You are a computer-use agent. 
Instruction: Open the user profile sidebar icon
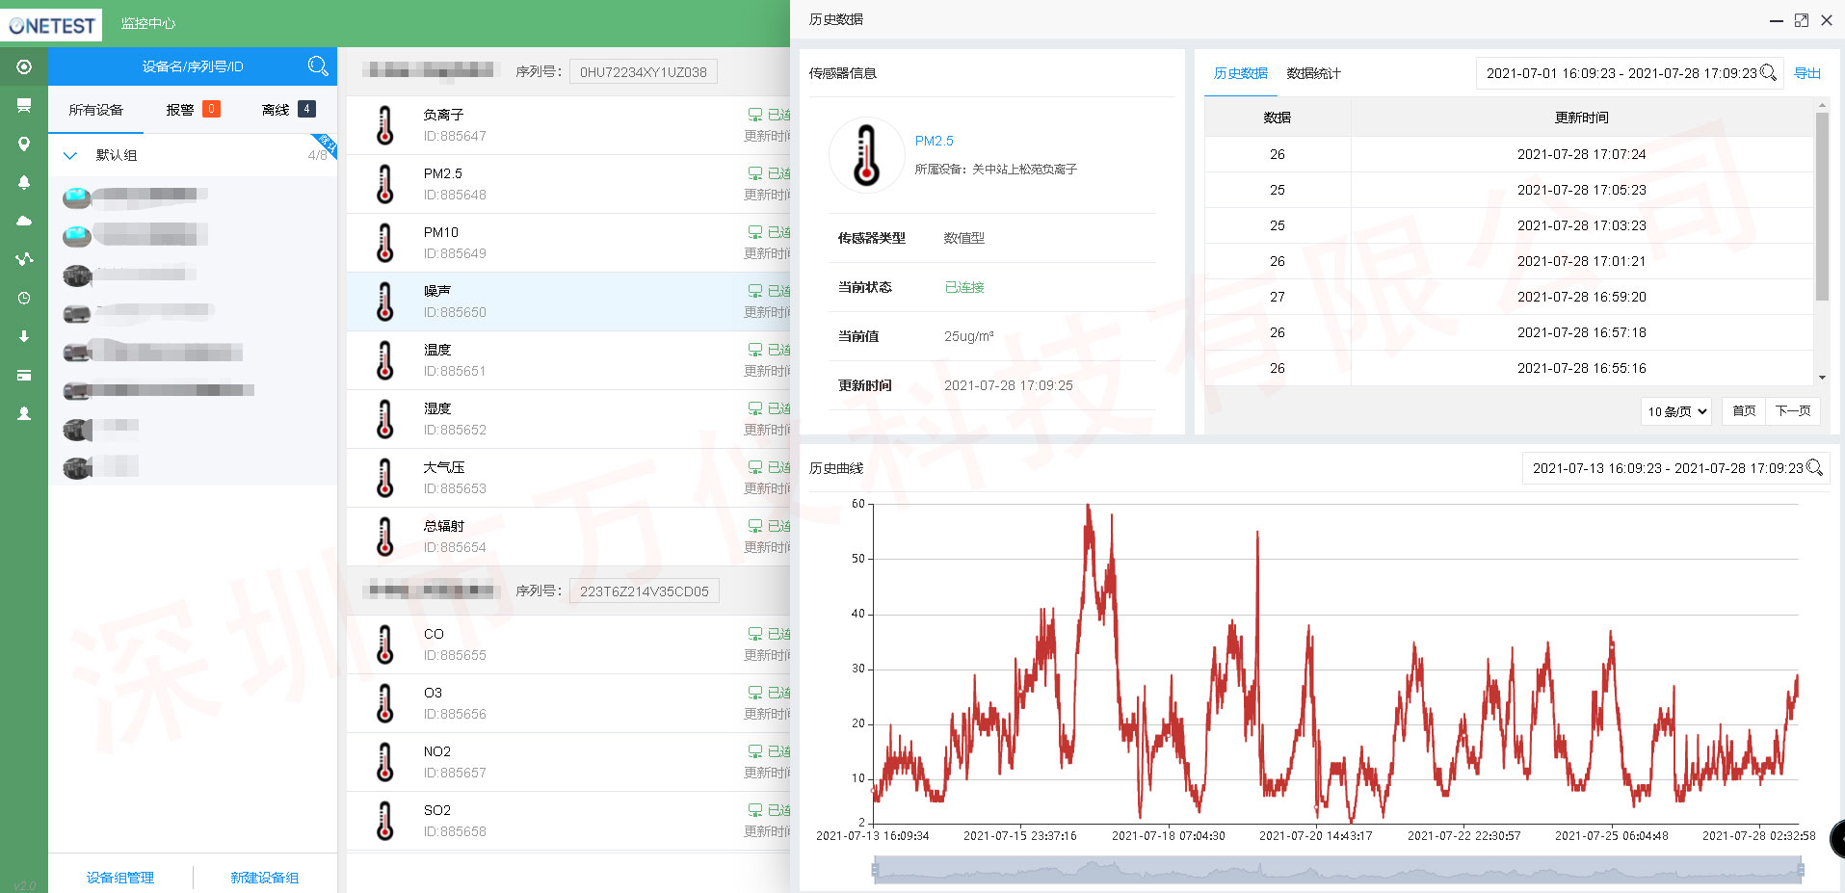[x=24, y=413]
